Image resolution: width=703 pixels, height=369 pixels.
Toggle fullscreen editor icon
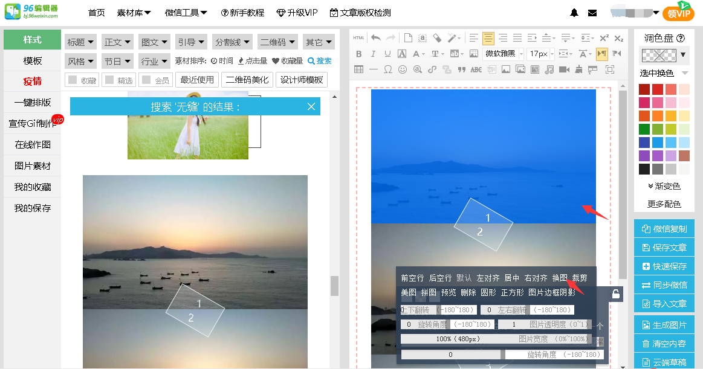(610, 69)
